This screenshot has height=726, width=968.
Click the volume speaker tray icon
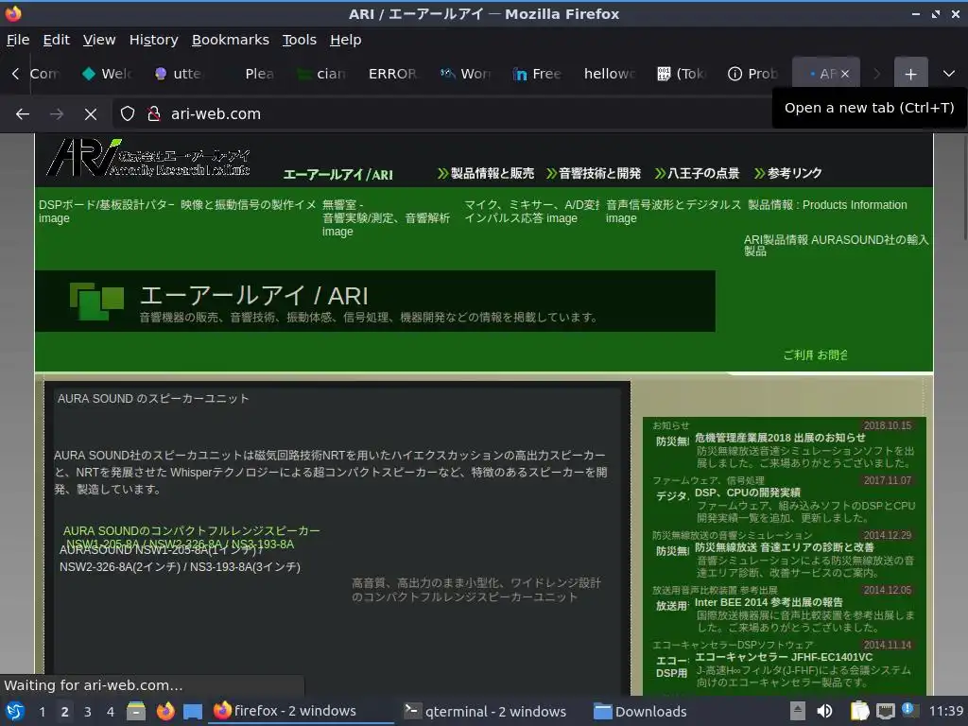pos(824,711)
